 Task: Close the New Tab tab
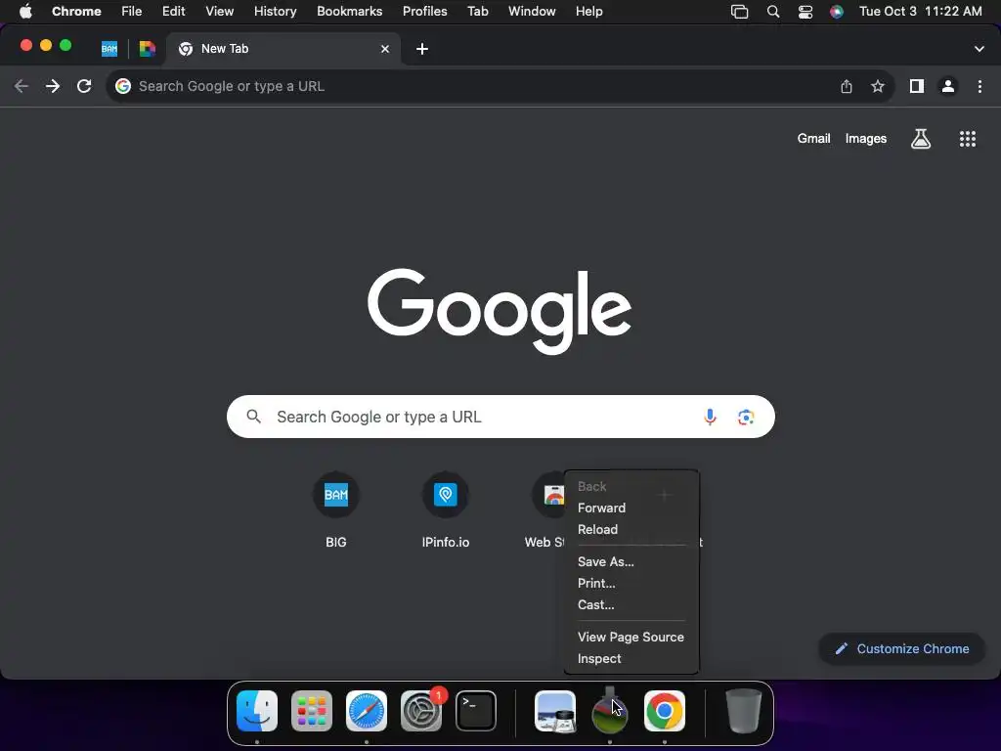click(385, 49)
